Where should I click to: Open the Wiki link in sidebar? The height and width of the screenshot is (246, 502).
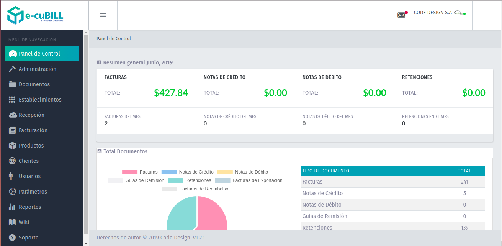pyautogui.click(x=24, y=222)
